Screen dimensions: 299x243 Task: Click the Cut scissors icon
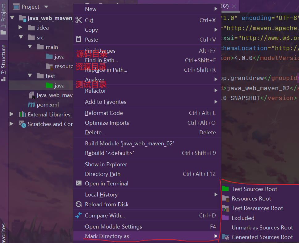point(78,20)
